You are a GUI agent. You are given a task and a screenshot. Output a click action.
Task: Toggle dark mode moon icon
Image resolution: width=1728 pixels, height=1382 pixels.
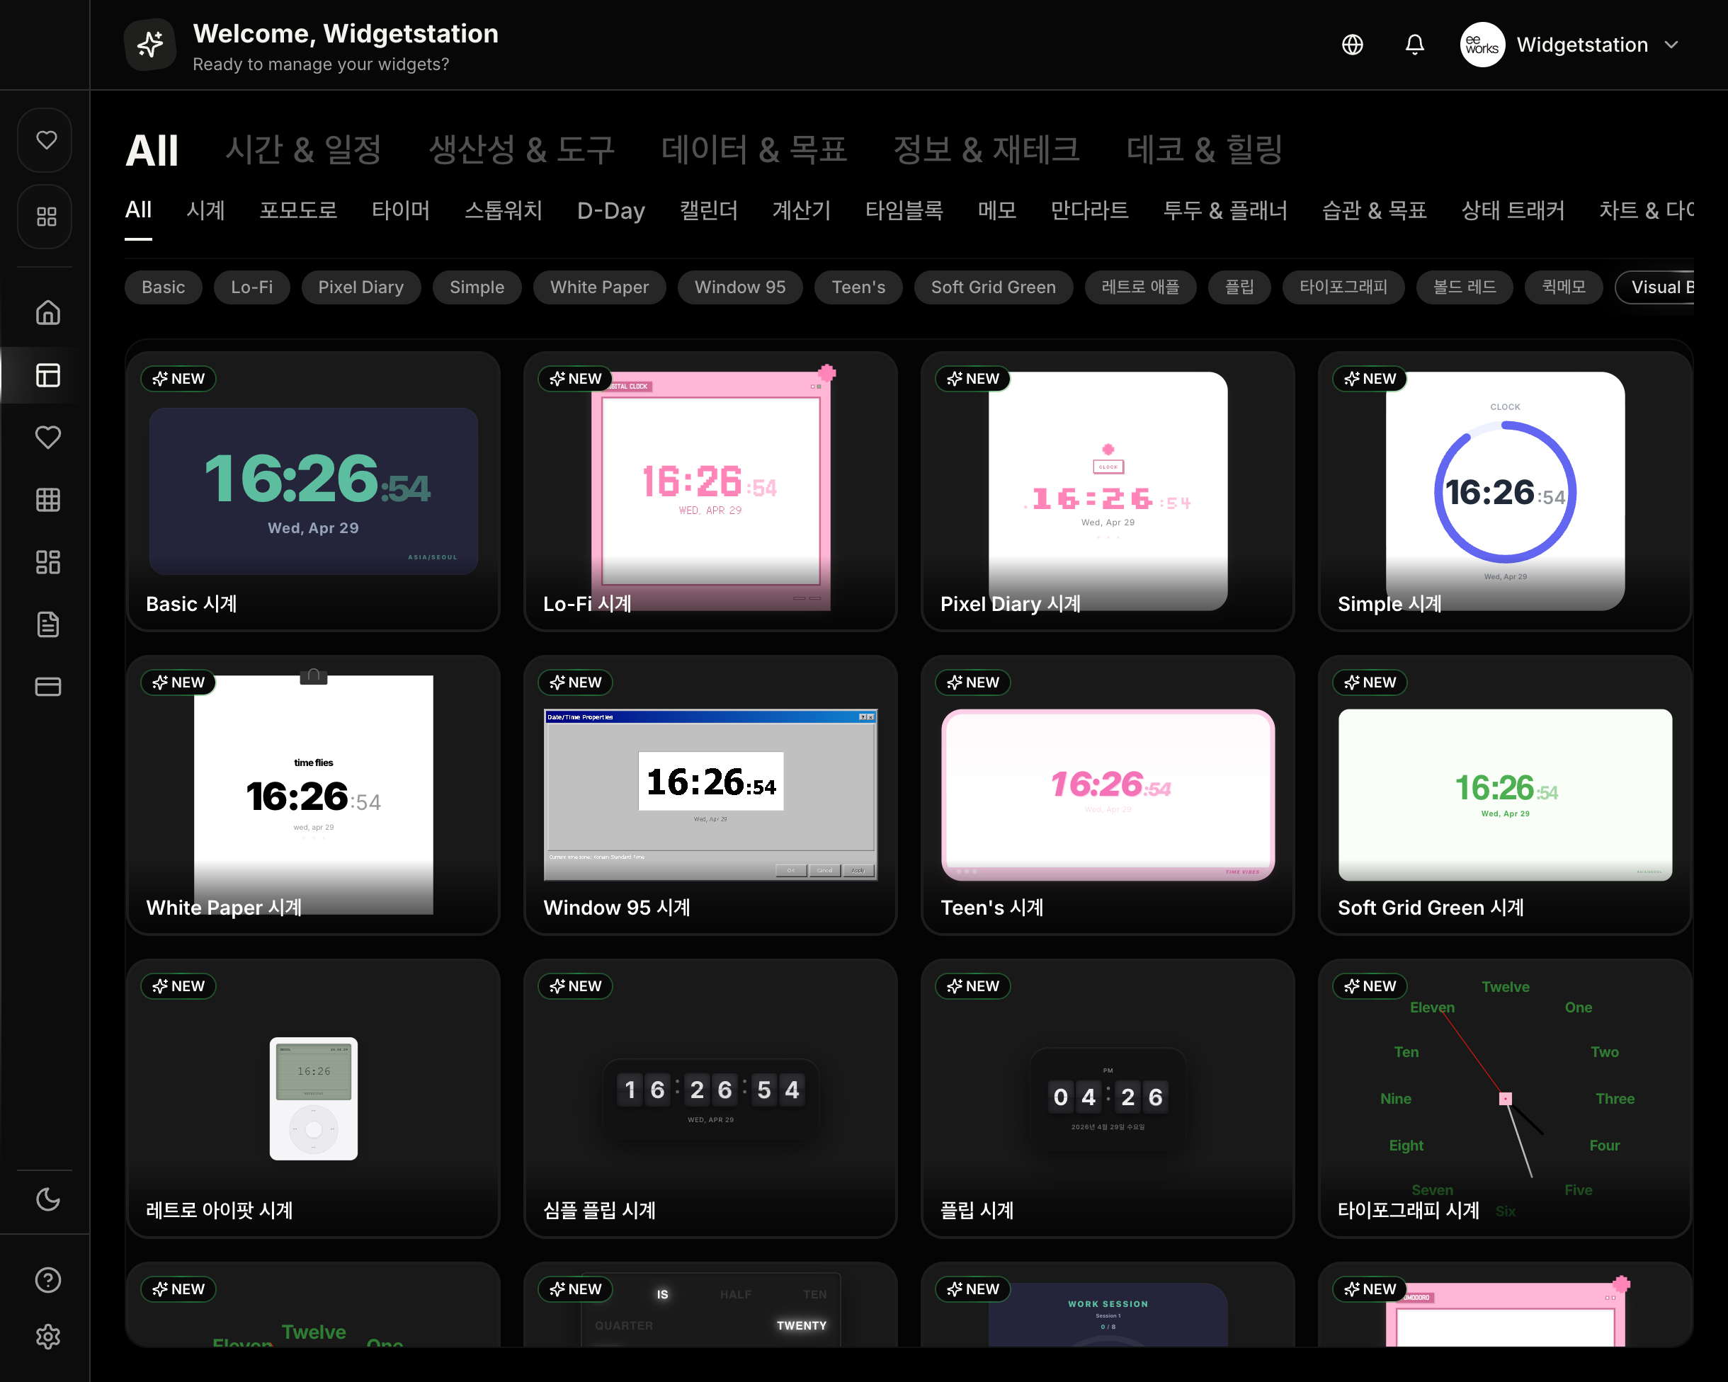point(48,1199)
